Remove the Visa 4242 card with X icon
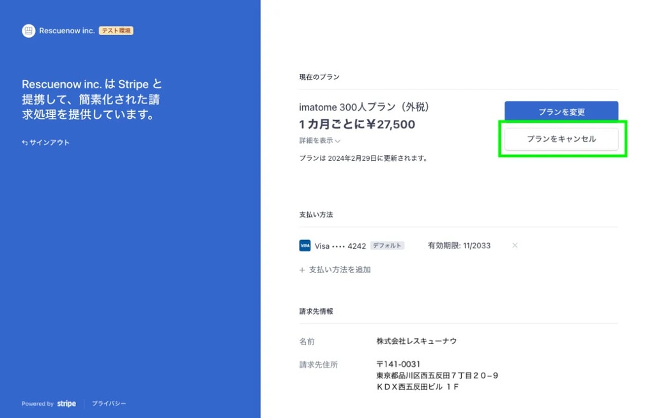 [515, 246]
